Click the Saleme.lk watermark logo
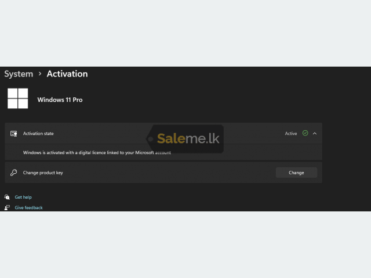The width and height of the screenshot is (371, 278). tap(185, 139)
